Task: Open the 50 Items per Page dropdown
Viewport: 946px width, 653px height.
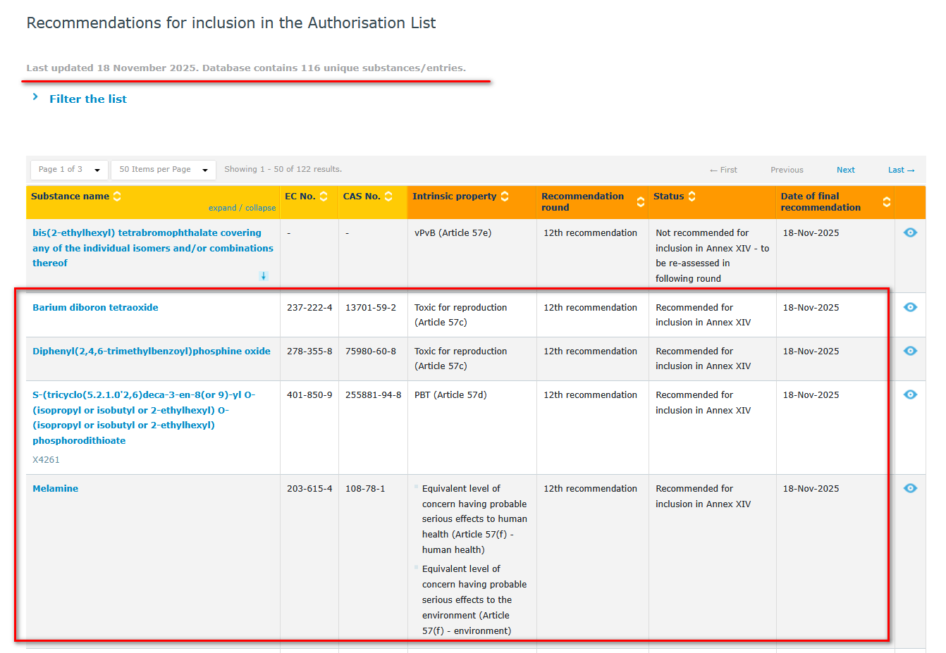Action: pyautogui.click(x=163, y=170)
